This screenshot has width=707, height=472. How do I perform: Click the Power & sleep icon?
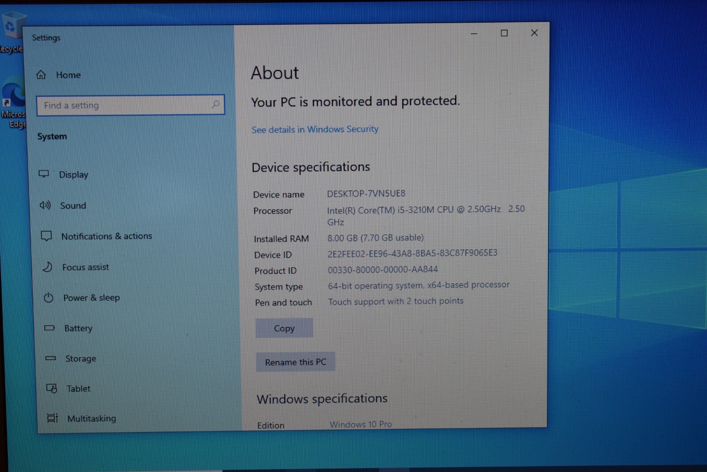pyautogui.click(x=49, y=298)
